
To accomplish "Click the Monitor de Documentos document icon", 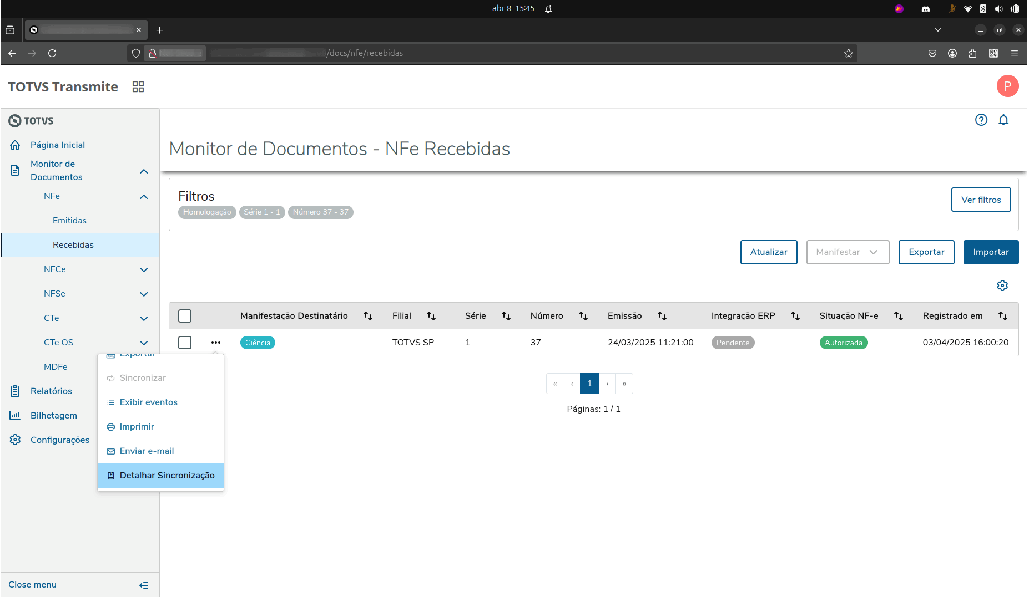I will (15, 170).
